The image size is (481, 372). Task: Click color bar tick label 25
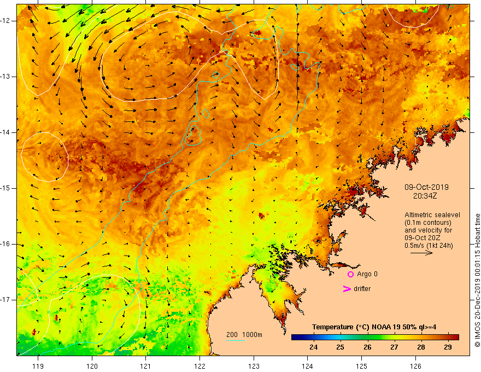[x=340, y=347]
